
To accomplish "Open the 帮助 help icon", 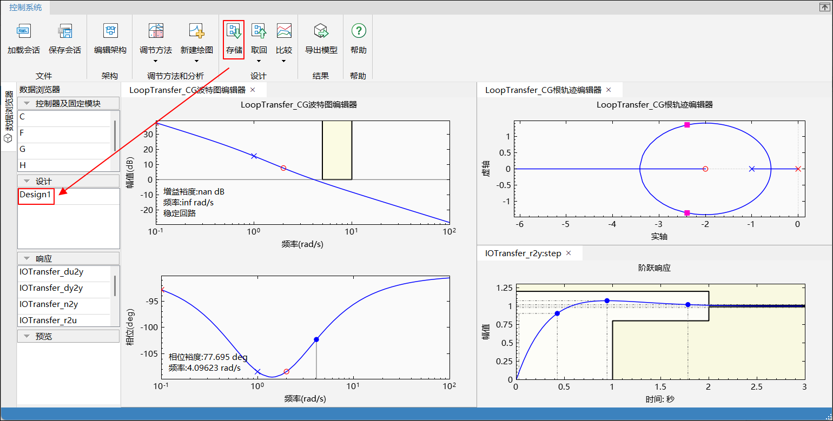I will coord(358,32).
